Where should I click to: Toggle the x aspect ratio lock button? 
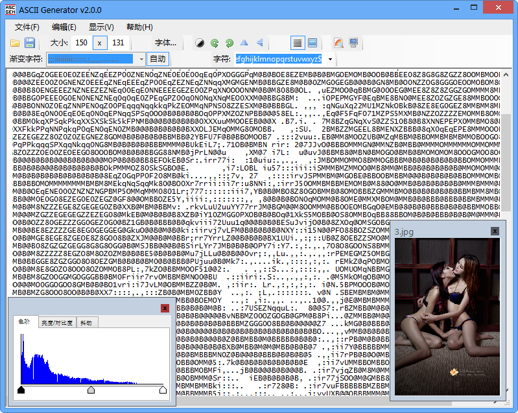(x=99, y=43)
